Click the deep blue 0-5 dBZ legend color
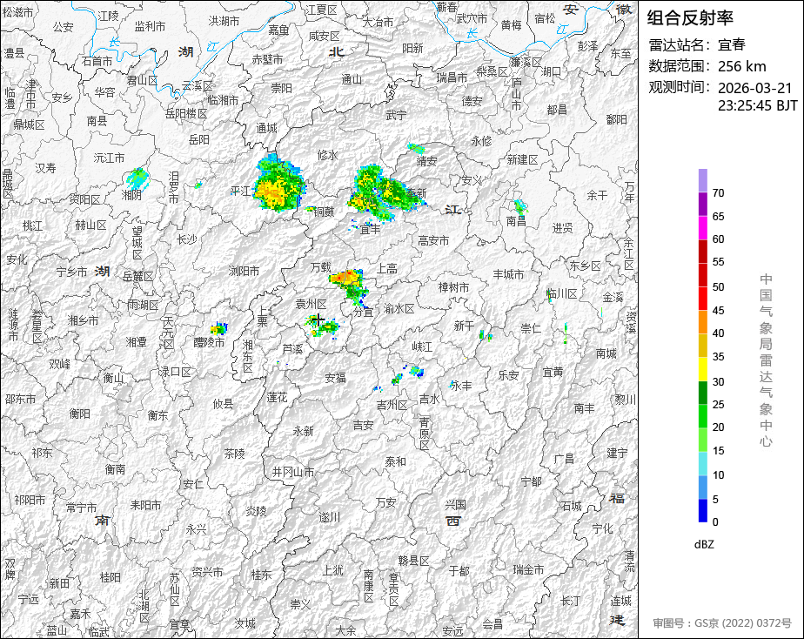This screenshot has width=804, height=639. point(702,511)
